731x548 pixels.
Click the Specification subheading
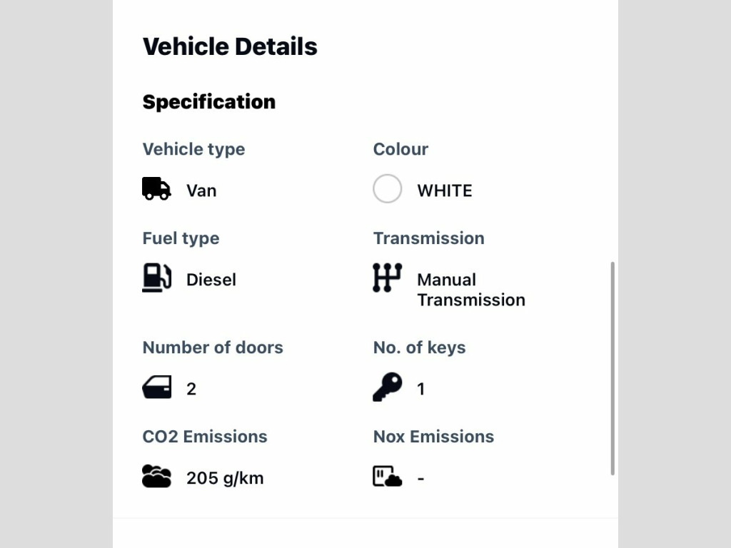[x=208, y=102]
